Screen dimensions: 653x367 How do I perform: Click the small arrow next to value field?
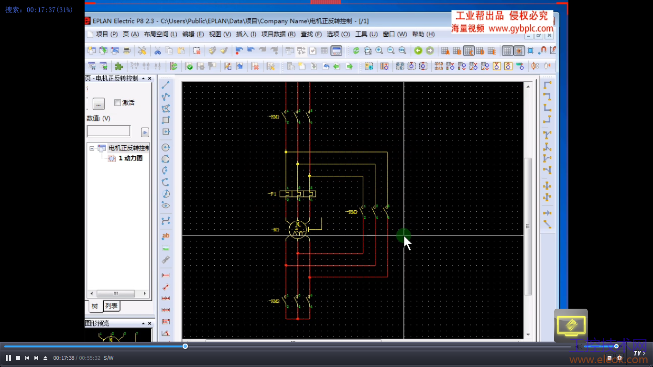click(x=145, y=132)
